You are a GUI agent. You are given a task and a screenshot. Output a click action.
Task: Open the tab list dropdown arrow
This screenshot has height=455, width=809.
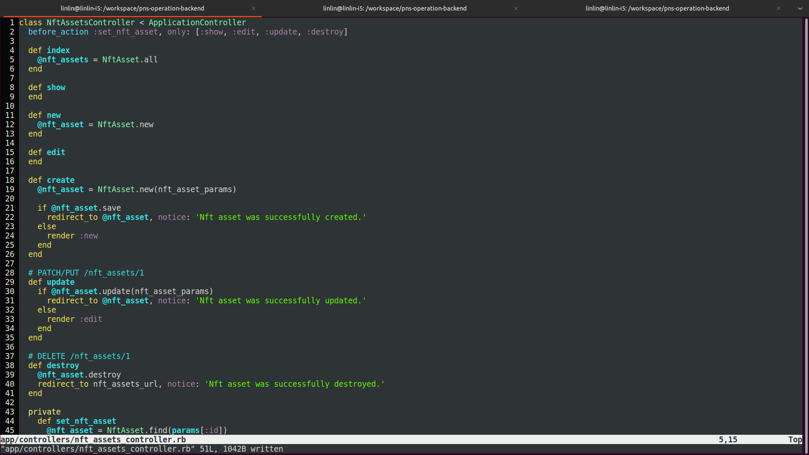click(800, 8)
